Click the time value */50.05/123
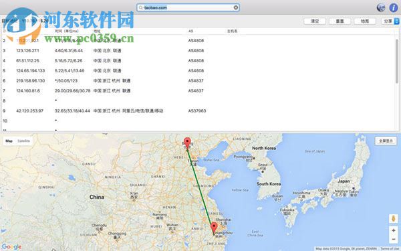 (x=66, y=81)
